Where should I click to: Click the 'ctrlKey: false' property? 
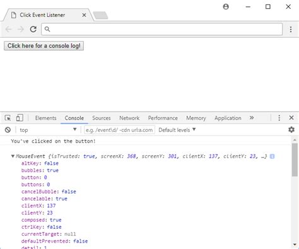click(42, 227)
